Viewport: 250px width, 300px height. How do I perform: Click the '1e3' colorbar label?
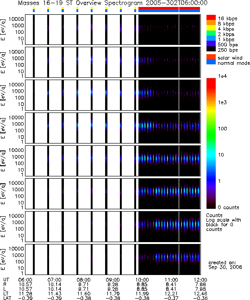pyautogui.click(x=223, y=102)
